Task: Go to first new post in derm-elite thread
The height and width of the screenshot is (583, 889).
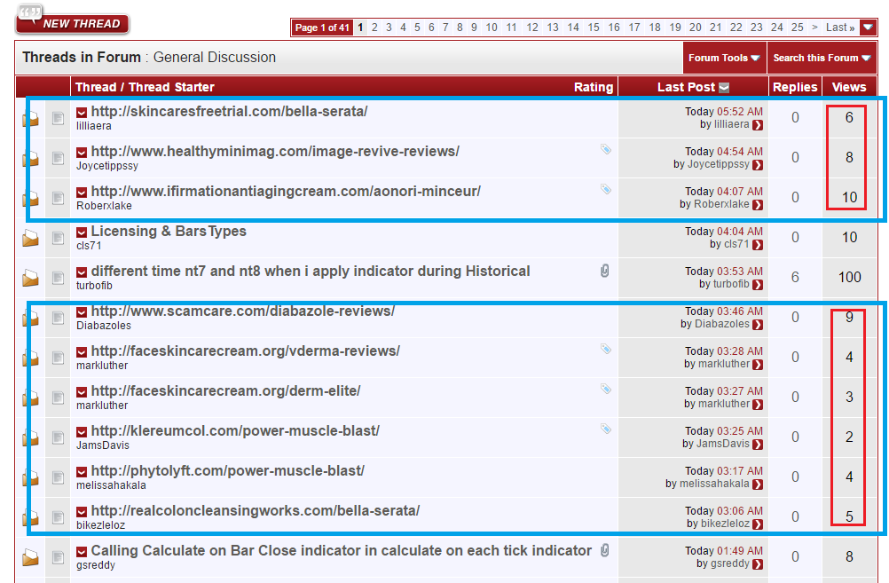Action: click(82, 392)
